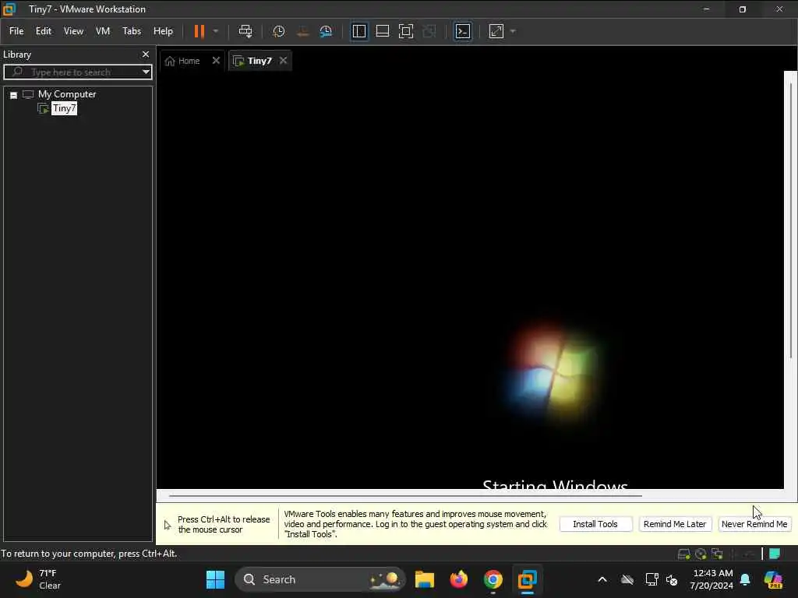Click the Unity mode icon
This screenshot has height=598, width=798.
429,31
